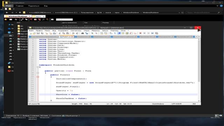The image size is (224, 126).
Task: Toggle the Word Wrap icon in Notepad++ toolbar
Action: click(111, 33)
